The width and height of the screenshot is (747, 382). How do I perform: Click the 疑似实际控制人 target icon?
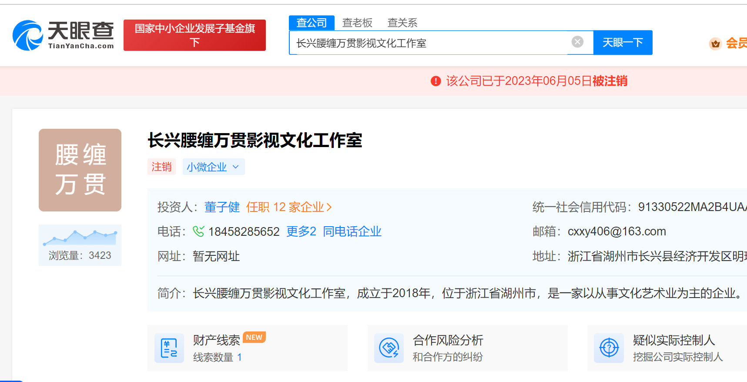pyautogui.click(x=609, y=348)
